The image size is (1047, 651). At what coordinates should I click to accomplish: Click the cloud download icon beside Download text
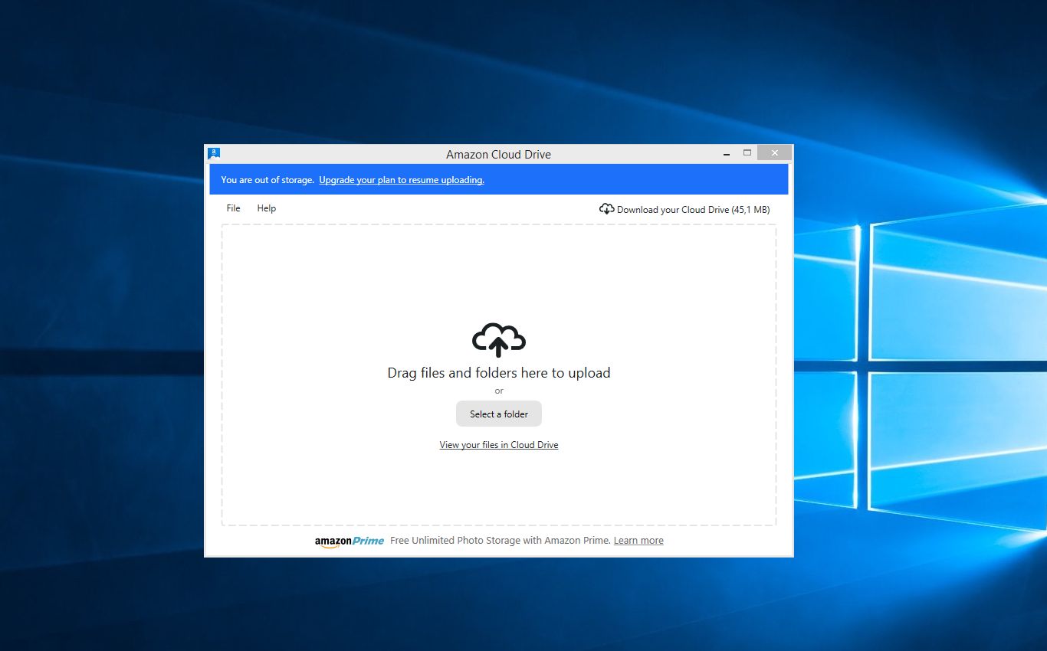coord(606,209)
